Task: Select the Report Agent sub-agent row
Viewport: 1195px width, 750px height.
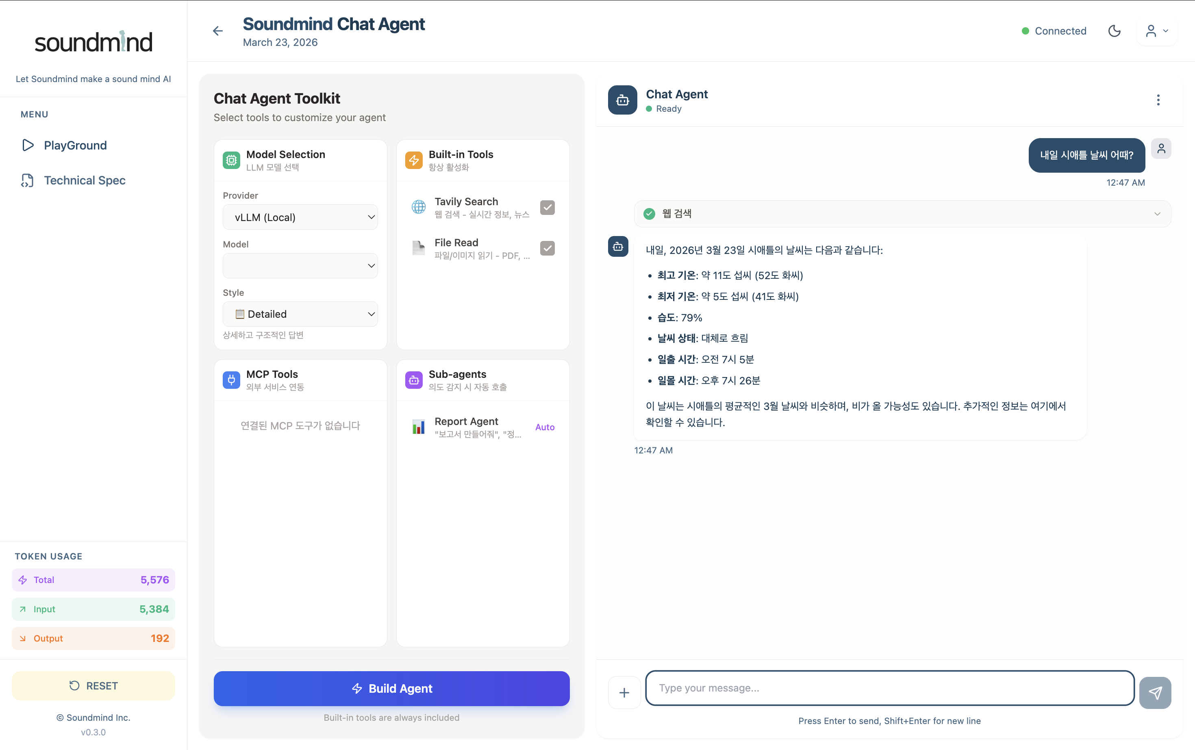Action: (483, 427)
